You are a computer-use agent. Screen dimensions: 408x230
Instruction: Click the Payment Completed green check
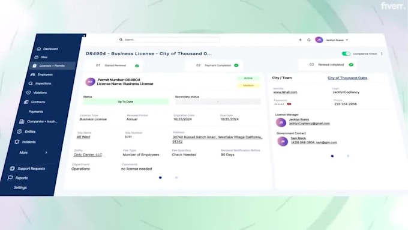click(x=236, y=65)
